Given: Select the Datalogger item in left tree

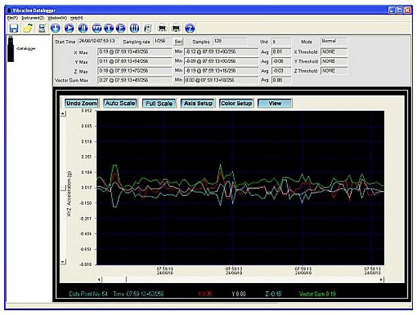Looking at the screenshot, I should 26,49.
